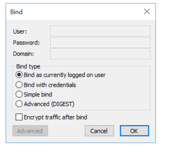Image resolution: width=175 pixels, height=161 pixels.
Task: Cancel the Bind dialog
Action: (x=99, y=131)
